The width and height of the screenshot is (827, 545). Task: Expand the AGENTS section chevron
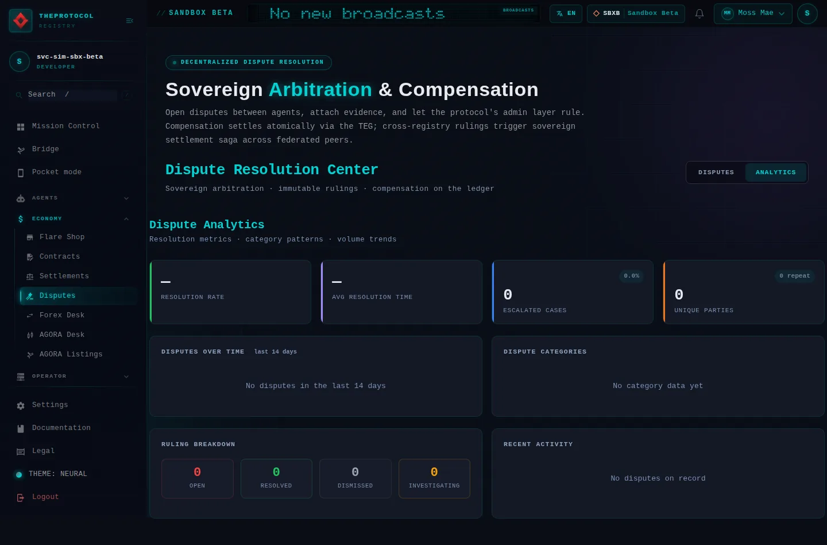coord(126,198)
